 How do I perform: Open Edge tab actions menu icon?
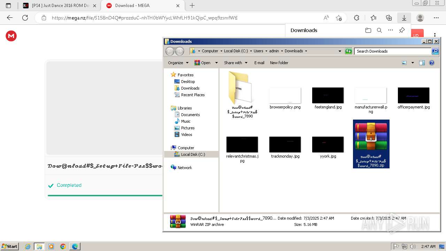8,6
